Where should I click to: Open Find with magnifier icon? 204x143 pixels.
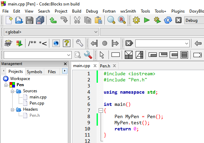111,20
